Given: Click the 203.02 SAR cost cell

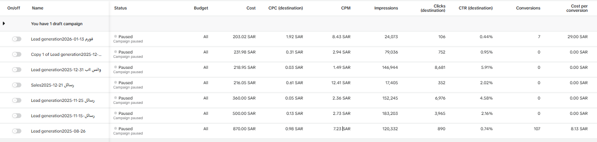Looking at the screenshot, I should tap(244, 37).
